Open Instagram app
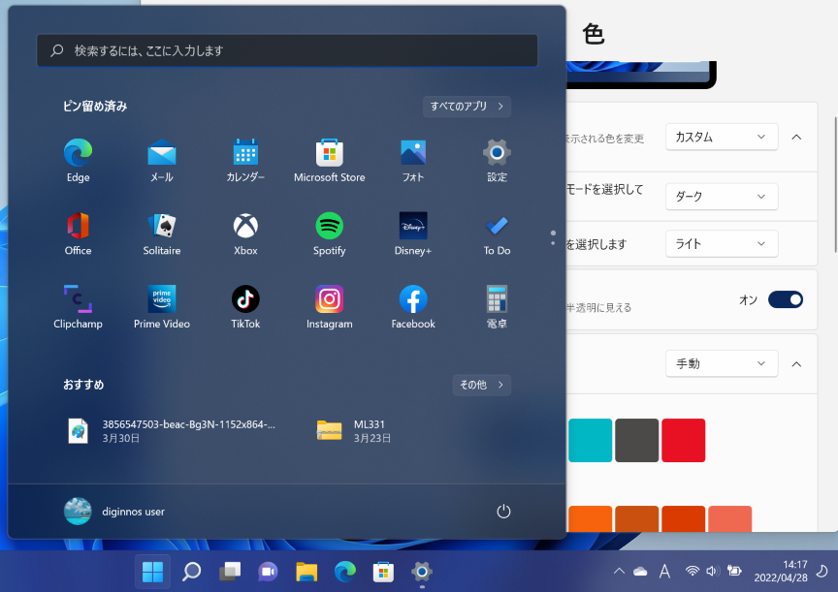Image resolution: width=838 pixels, height=592 pixels. 329,306
